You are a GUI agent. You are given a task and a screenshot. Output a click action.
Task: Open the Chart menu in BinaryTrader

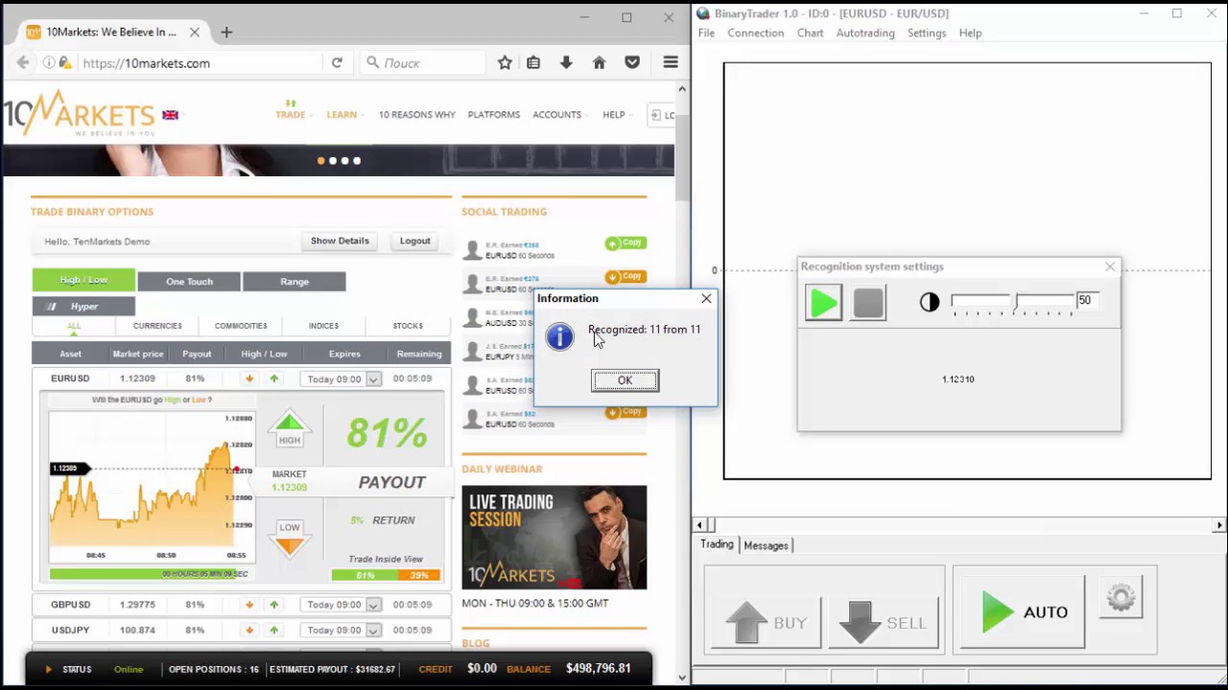tap(810, 33)
